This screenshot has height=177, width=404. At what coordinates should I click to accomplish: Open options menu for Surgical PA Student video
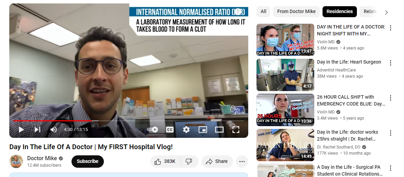391,168
